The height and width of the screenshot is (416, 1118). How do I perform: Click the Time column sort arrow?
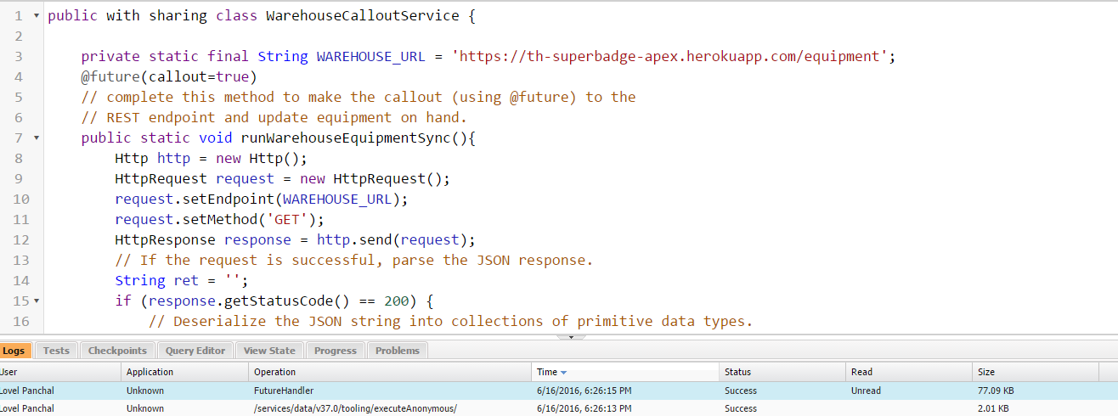tap(564, 373)
